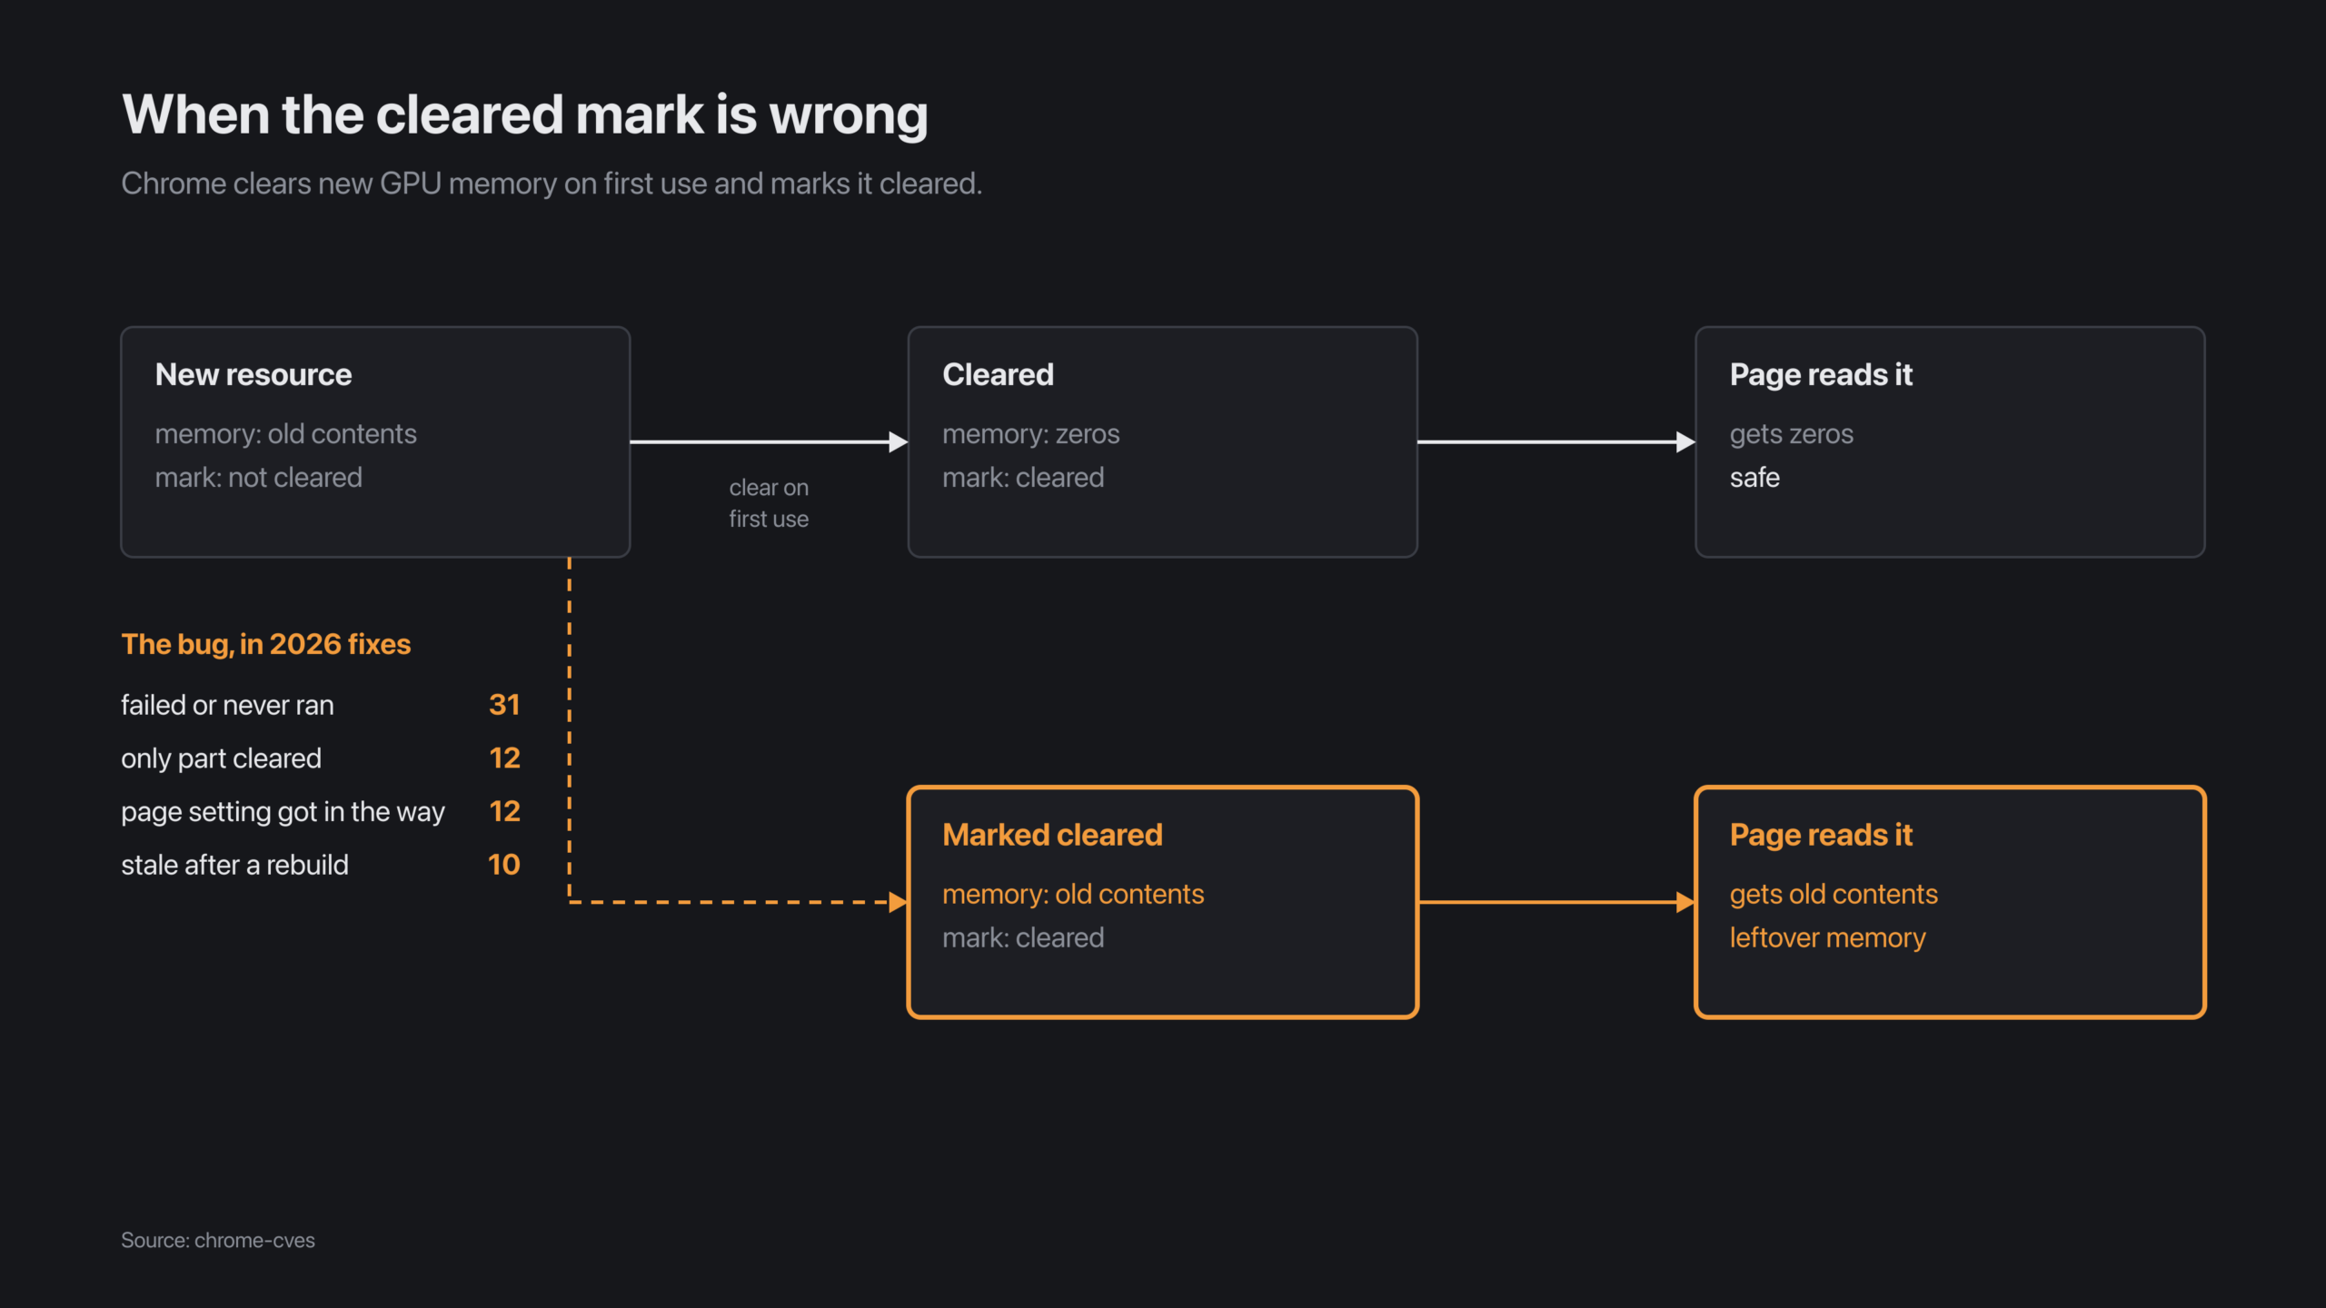
Task: Click 'only part cleared' row label
Action: coord(221,758)
